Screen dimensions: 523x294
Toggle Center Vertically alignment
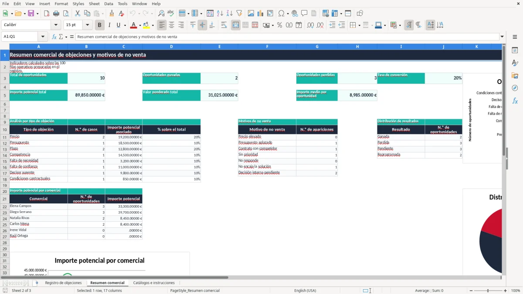(202, 25)
